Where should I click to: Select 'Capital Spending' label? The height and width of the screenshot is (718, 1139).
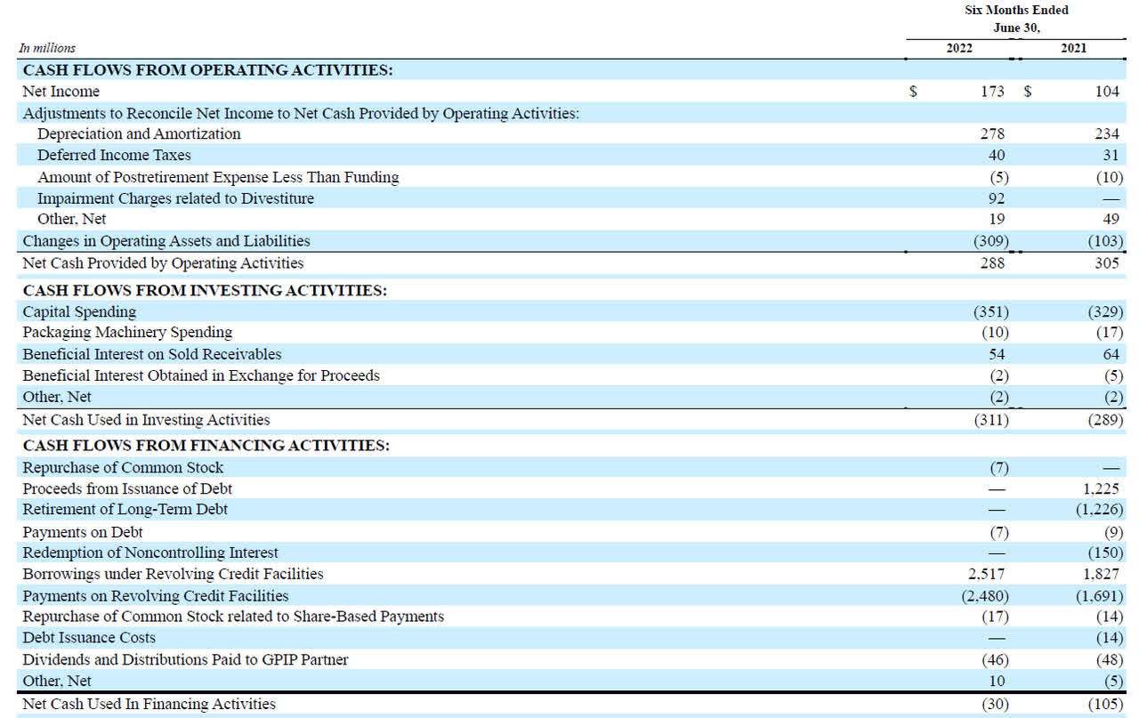(79, 312)
